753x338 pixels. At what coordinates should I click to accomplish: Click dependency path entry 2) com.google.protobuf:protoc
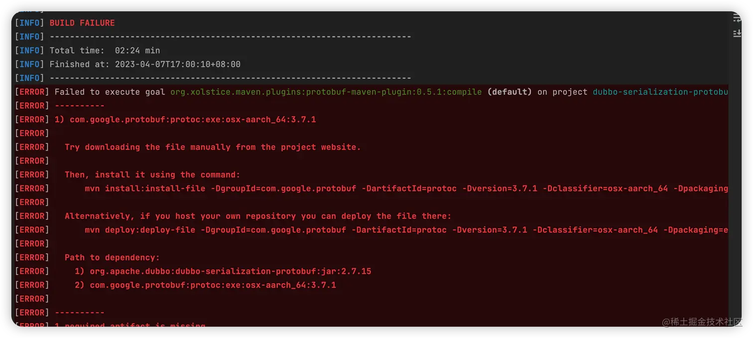(205, 285)
